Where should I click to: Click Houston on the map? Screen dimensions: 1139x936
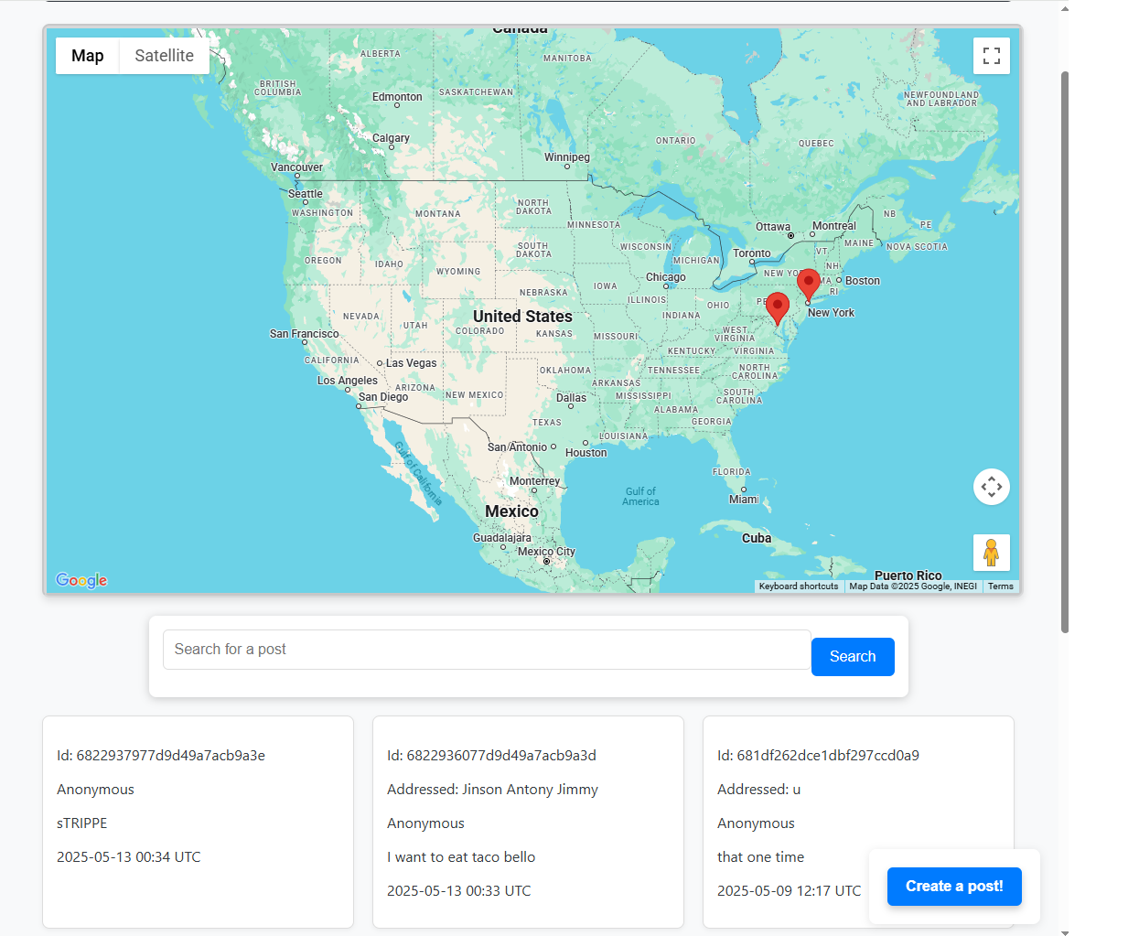(586, 453)
